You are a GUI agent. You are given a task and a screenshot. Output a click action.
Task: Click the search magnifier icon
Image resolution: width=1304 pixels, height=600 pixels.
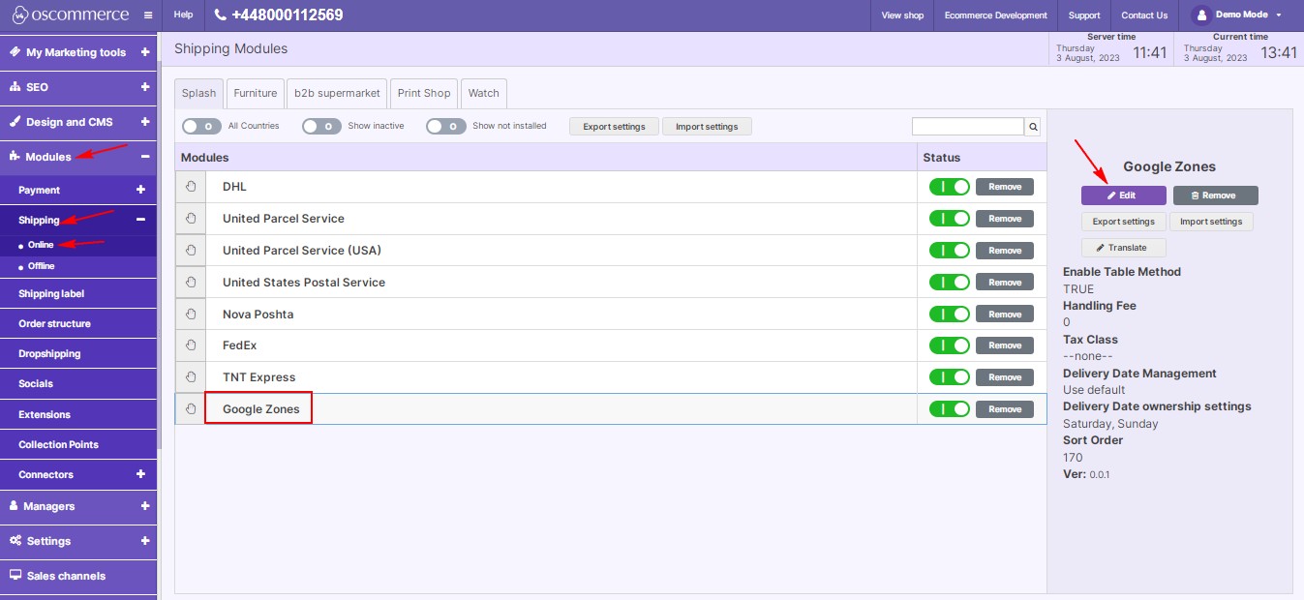point(1033,127)
